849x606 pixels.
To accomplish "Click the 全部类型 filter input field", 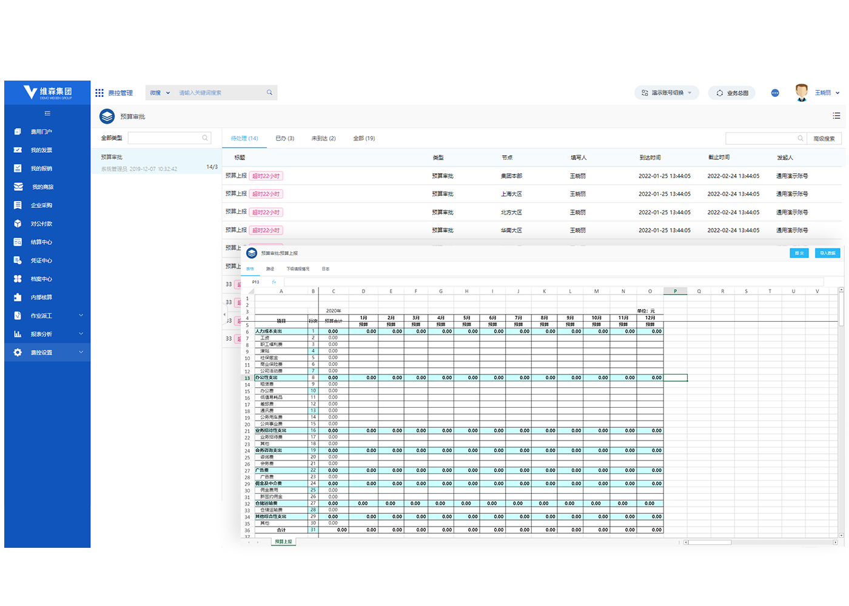I will 165,138.
